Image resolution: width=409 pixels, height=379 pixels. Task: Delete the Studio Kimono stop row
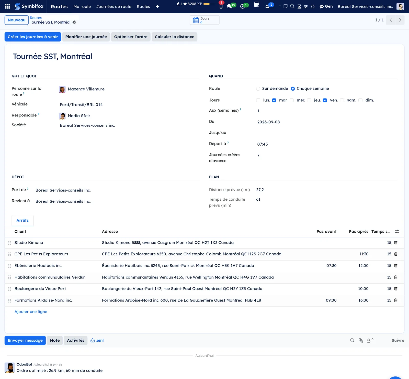click(396, 243)
